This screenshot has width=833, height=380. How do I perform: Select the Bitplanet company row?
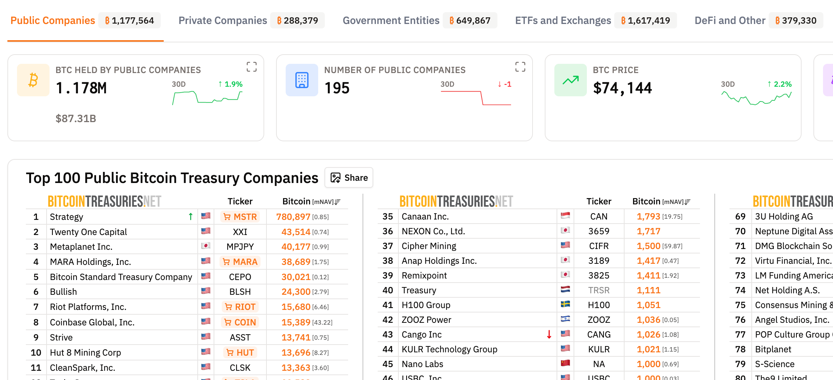click(x=781, y=349)
